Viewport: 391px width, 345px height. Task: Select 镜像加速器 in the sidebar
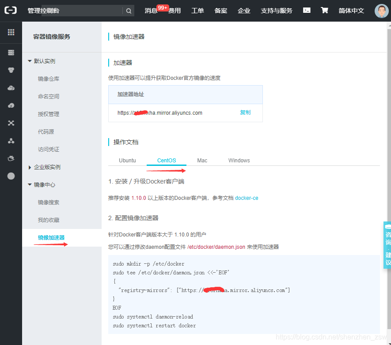coord(51,238)
